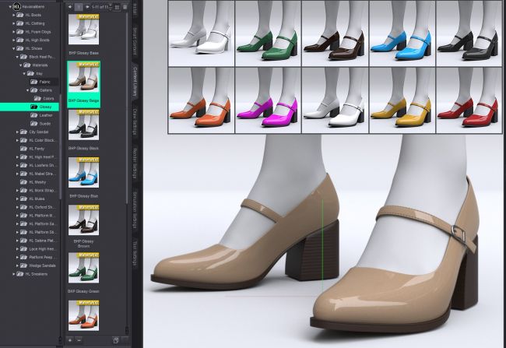Image resolution: width=506 pixels, height=348 pixels.
Task: Click the clipboard icon at content pane bottom
Action: 115,340
